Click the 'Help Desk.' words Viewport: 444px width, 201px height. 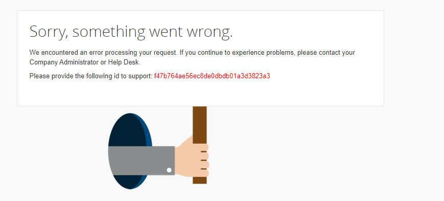(124, 62)
